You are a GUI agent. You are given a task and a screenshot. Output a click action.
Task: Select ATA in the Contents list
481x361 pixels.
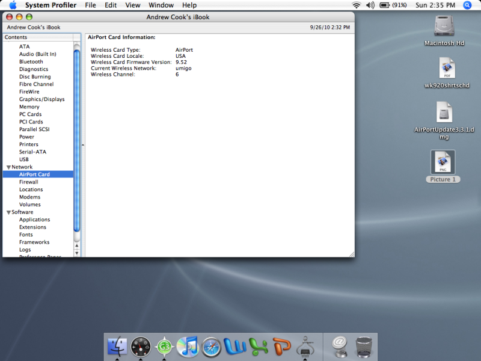click(x=25, y=47)
